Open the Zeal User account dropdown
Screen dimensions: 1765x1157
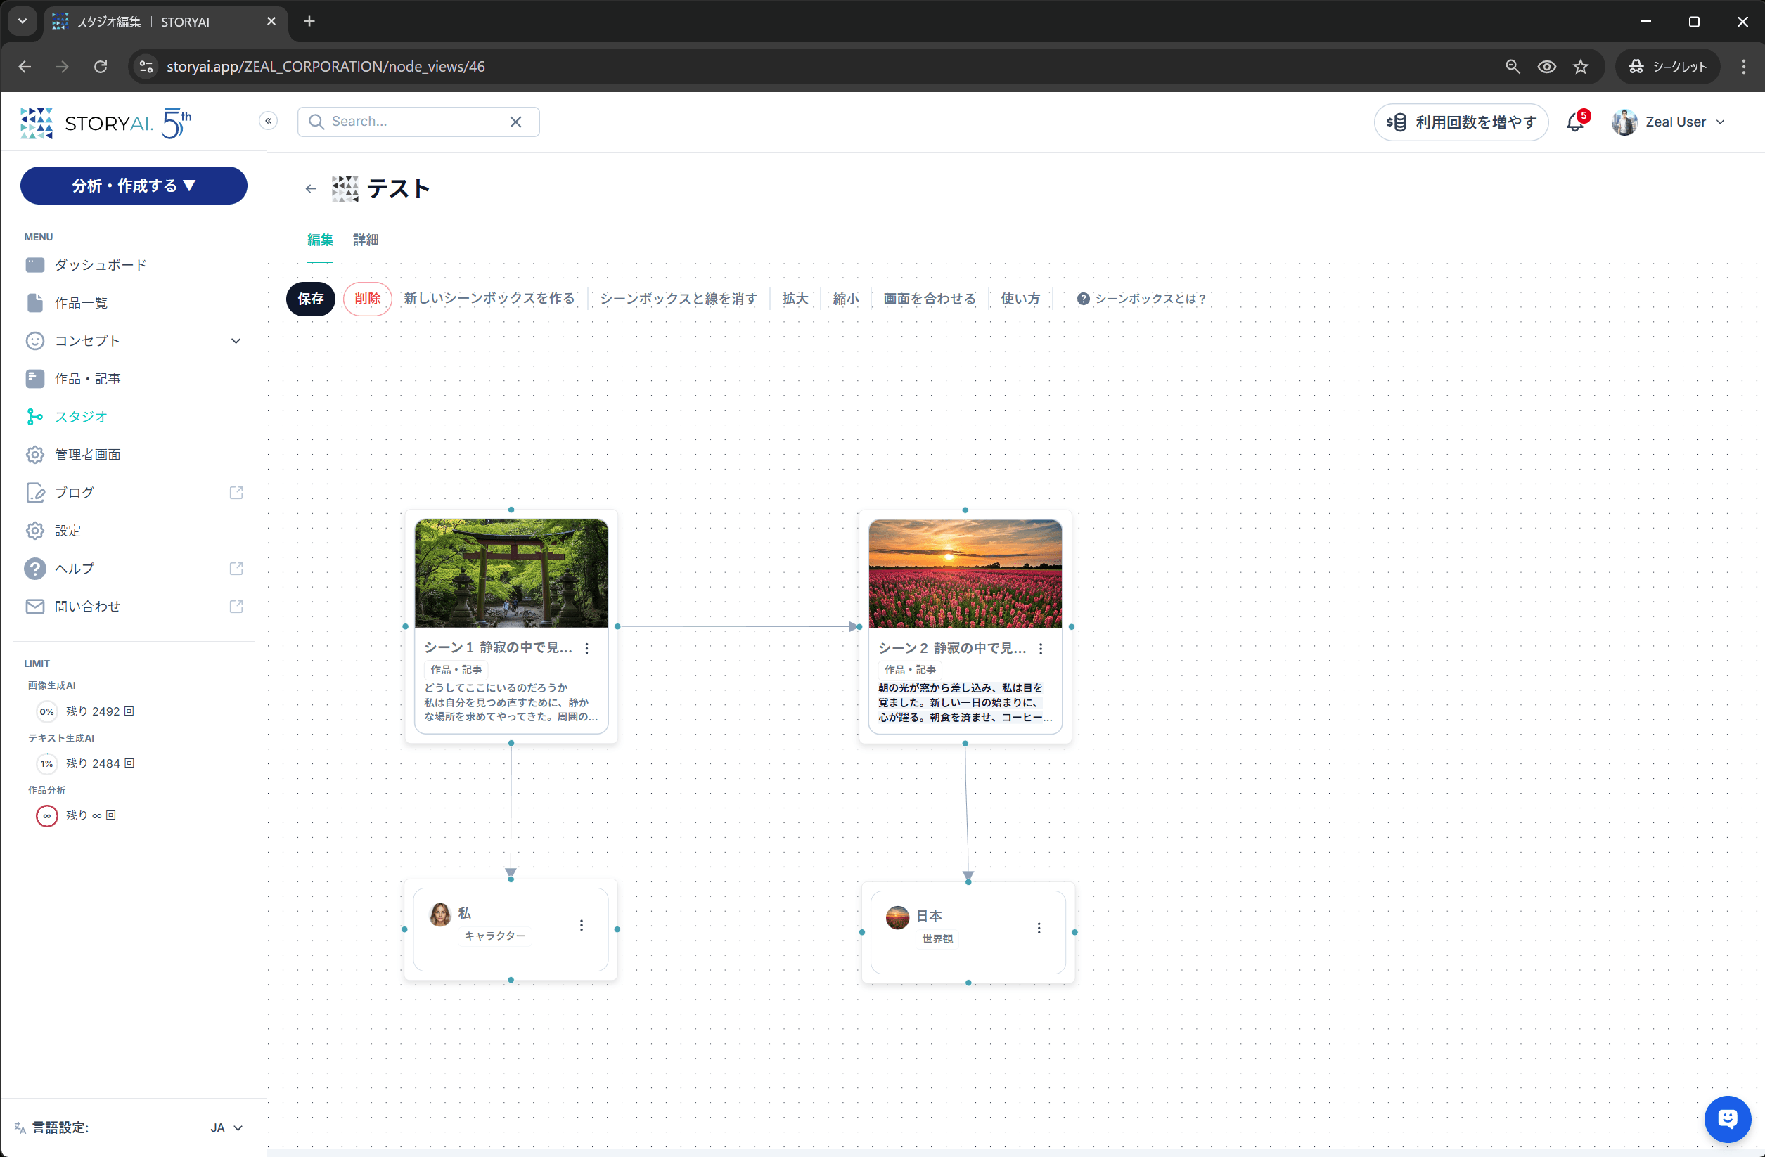[1669, 122]
